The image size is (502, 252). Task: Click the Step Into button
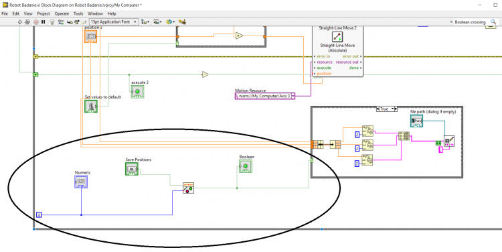(70, 22)
